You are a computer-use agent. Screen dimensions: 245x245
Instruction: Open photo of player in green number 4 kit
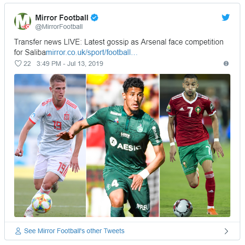pos(123,145)
